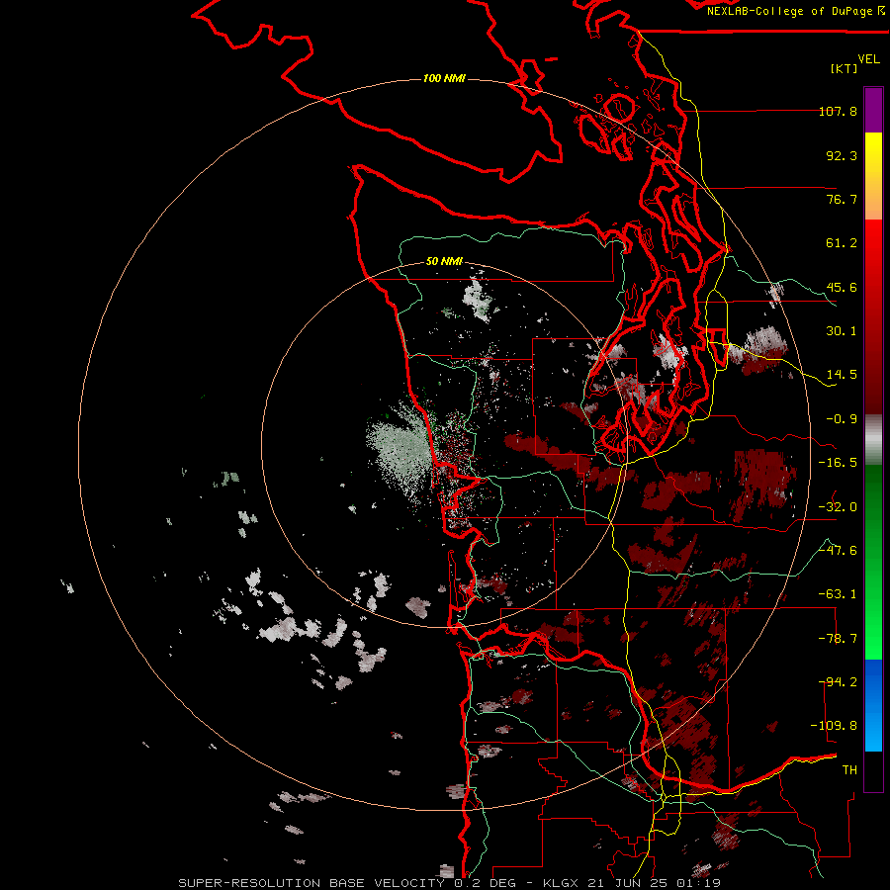
Task: Click the -32.0 velocity scale value
Action: (x=838, y=507)
